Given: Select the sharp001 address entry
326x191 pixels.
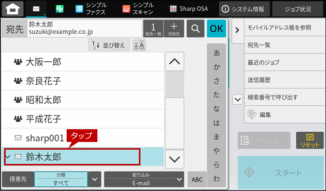Looking at the screenshot, I should [x=83, y=138].
